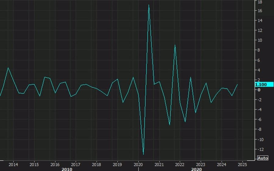This screenshot has width=274, height=171.
Task: Click the 2014 x-axis label
Action: [x=13, y=165]
